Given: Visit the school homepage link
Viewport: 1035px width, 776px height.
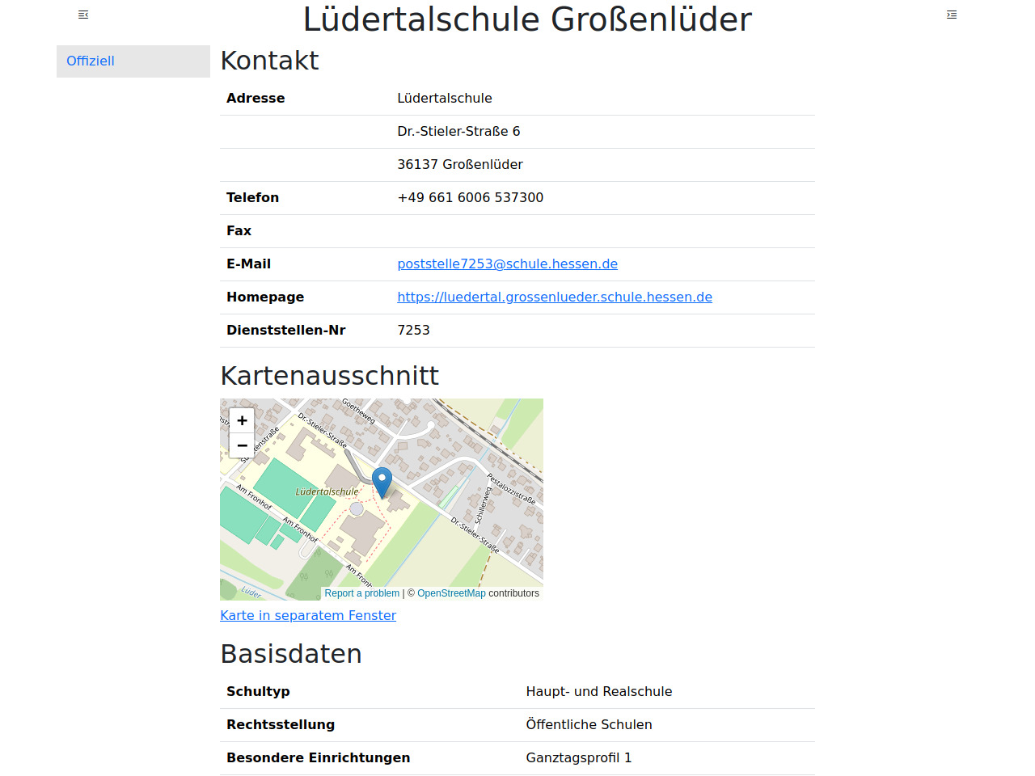Looking at the screenshot, I should coord(554,297).
